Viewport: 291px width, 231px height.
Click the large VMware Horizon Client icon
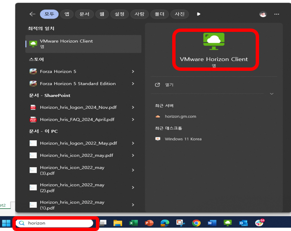pos(214,41)
